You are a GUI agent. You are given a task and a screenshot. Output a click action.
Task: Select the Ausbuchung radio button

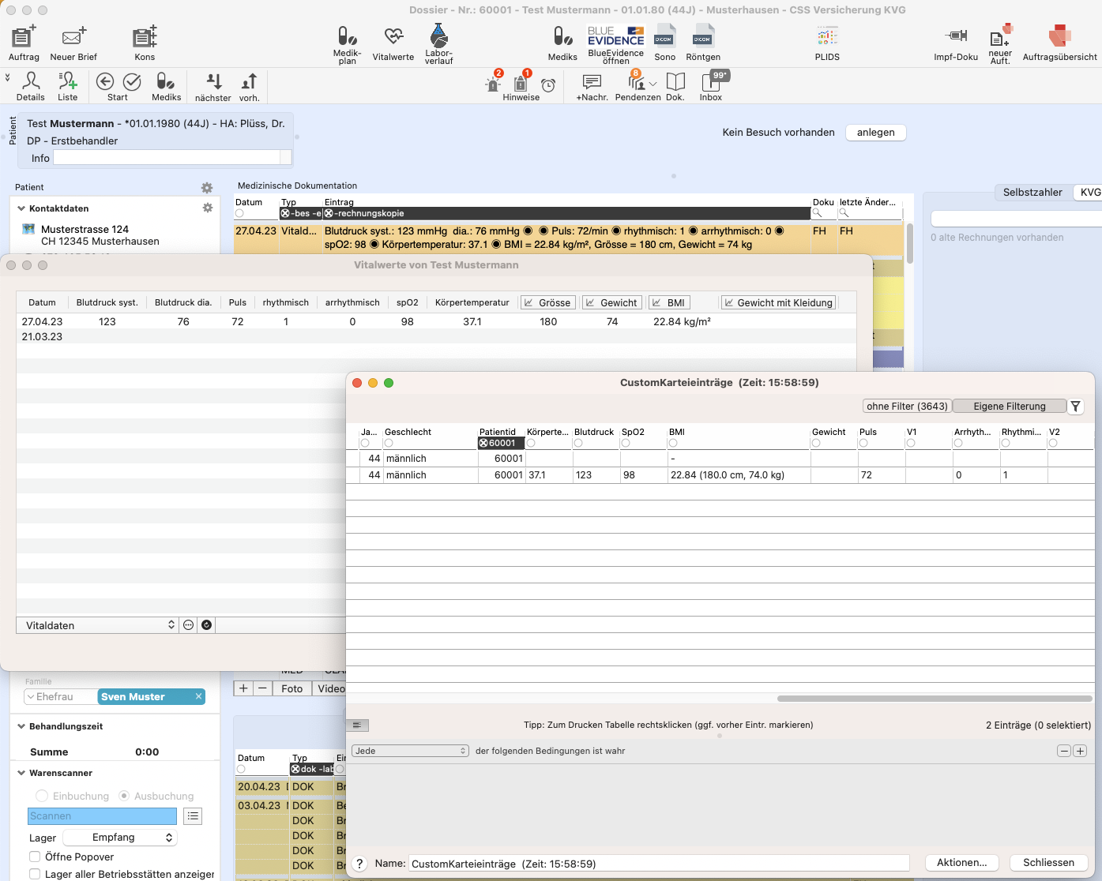[x=124, y=796]
